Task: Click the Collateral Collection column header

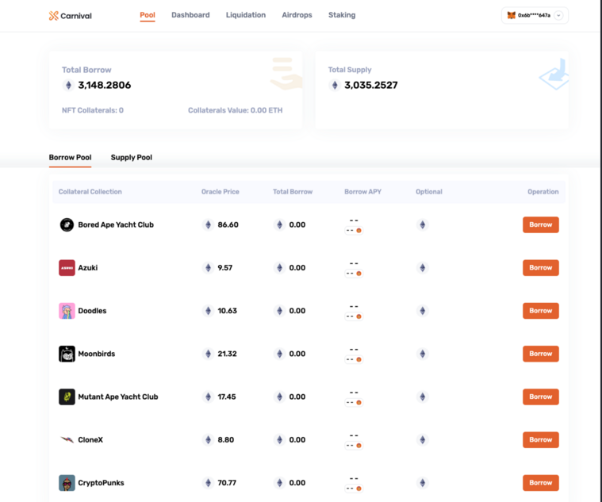Action: [90, 191]
